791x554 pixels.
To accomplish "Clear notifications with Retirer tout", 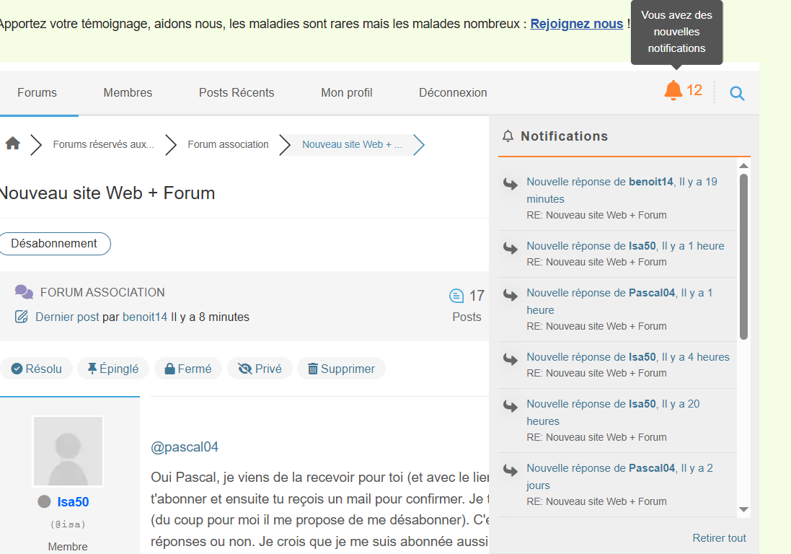I will point(719,538).
